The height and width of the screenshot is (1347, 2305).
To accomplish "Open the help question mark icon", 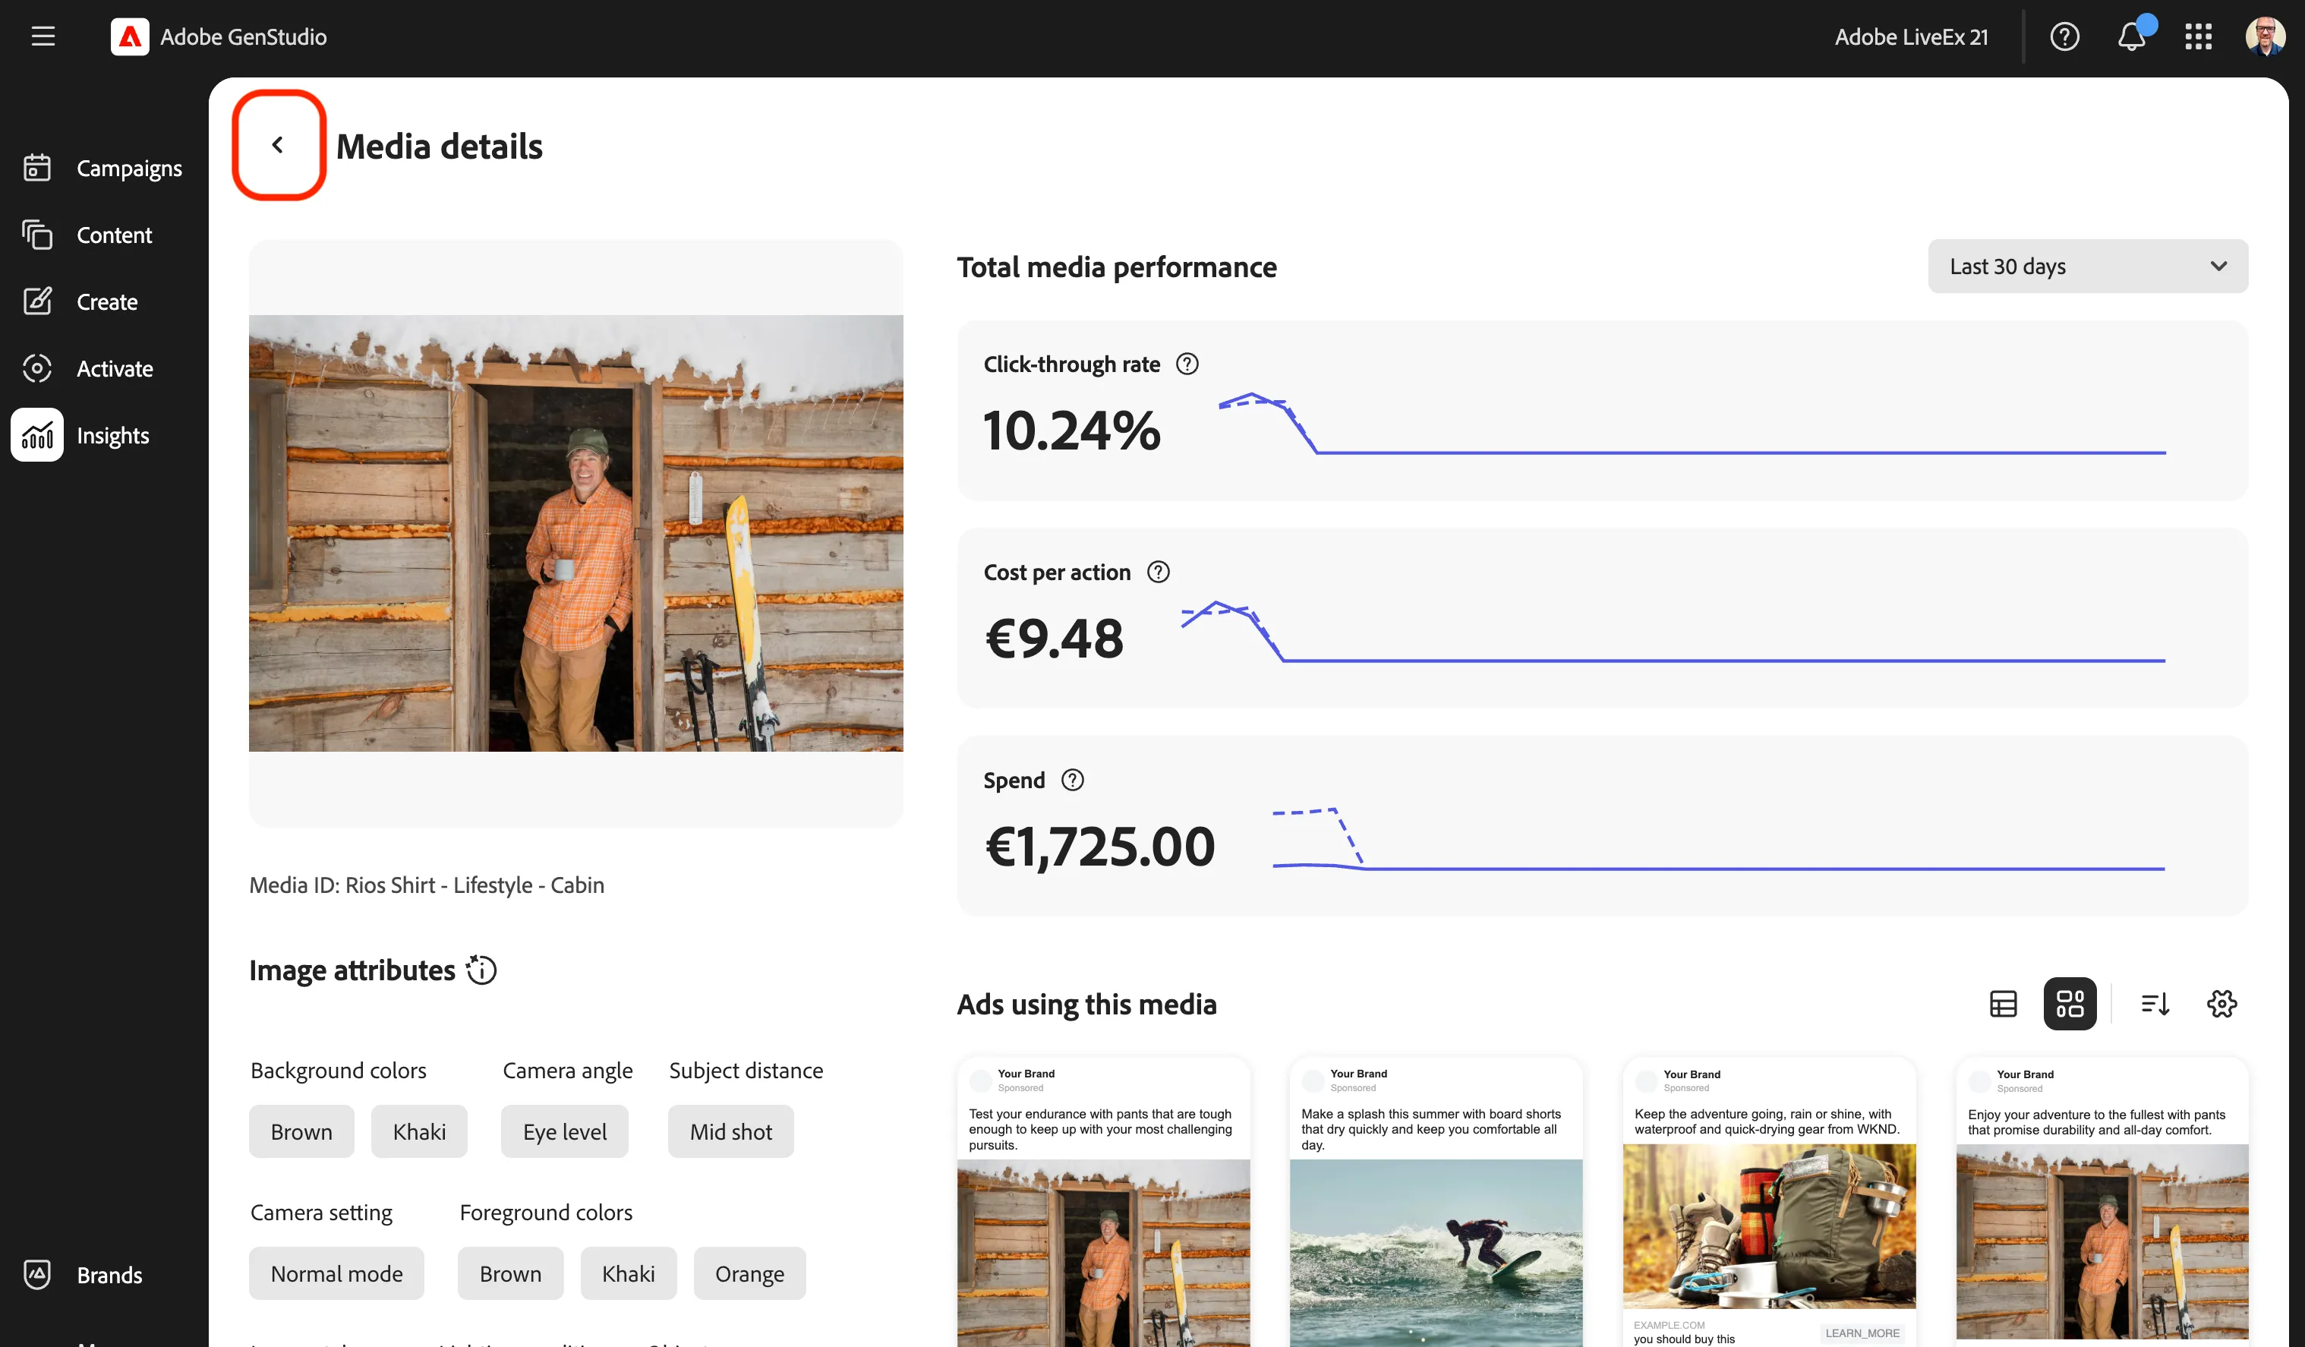I will pyautogui.click(x=2064, y=36).
